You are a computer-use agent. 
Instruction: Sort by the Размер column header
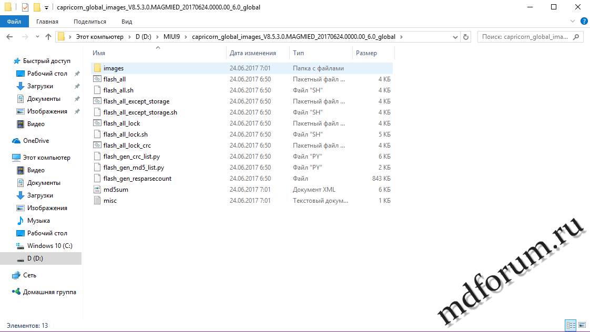[367, 53]
